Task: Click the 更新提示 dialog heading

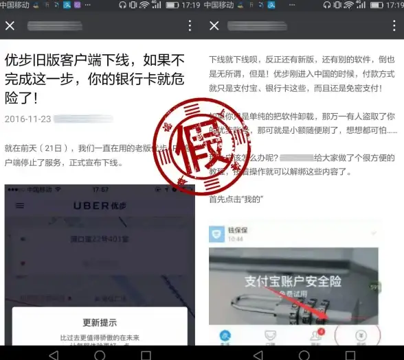Action: coord(100,322)
